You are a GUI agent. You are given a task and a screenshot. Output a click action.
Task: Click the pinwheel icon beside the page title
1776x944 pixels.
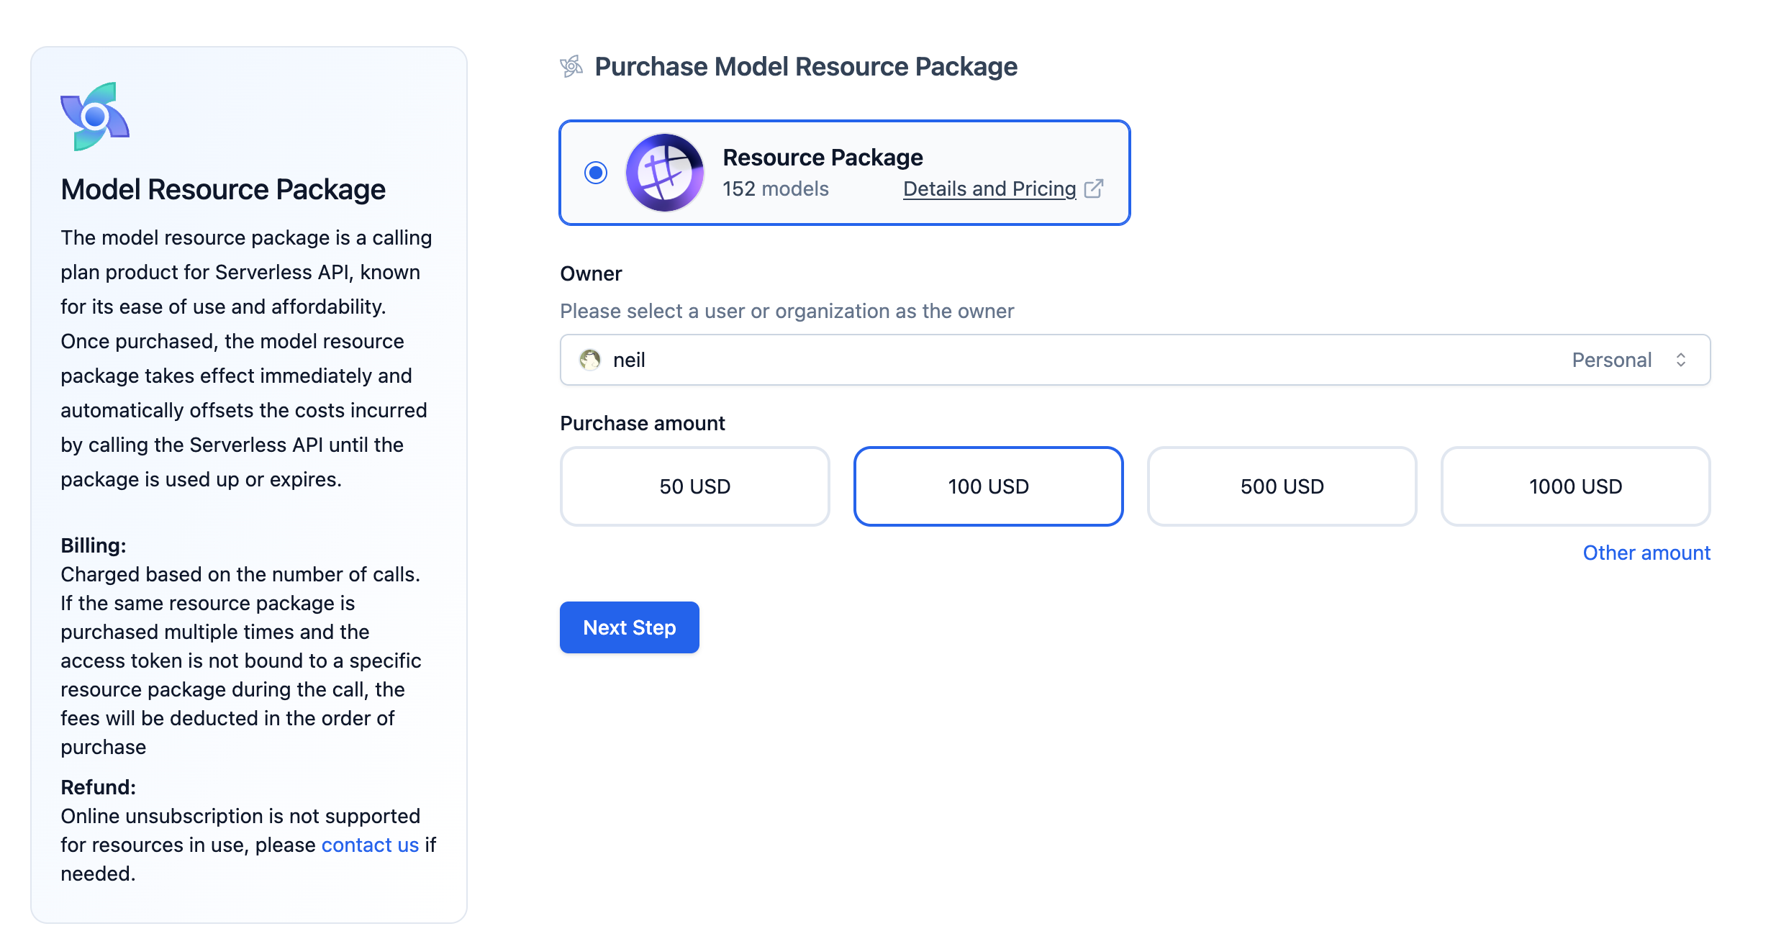point(571,66)
